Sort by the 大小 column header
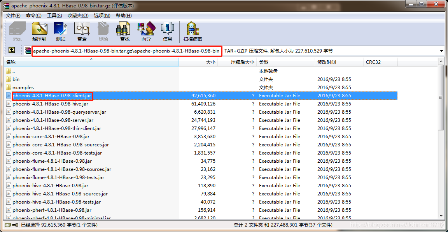The height and width of the screenshot is (232, 448). (198, 62)
